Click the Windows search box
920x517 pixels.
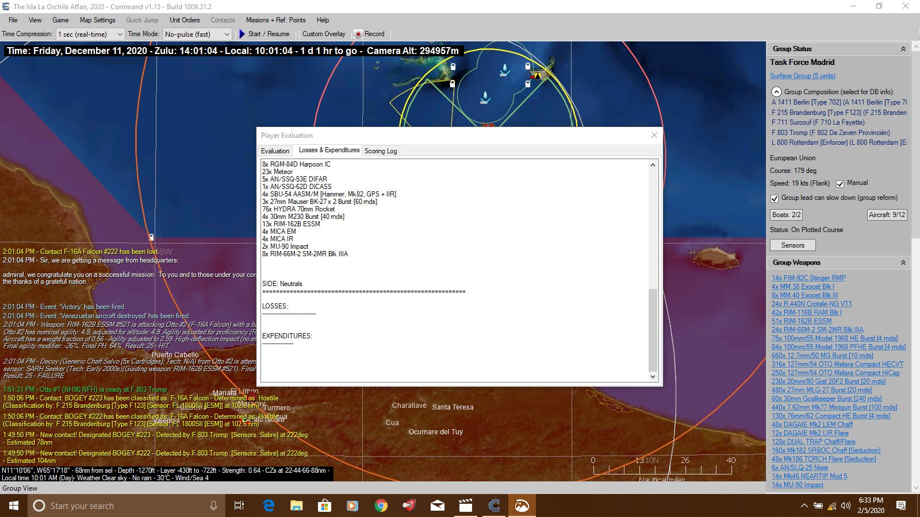pos(126,506)
